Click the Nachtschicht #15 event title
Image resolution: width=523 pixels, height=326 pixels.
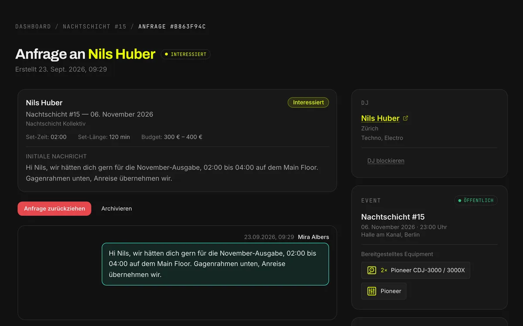click(393, 217)
